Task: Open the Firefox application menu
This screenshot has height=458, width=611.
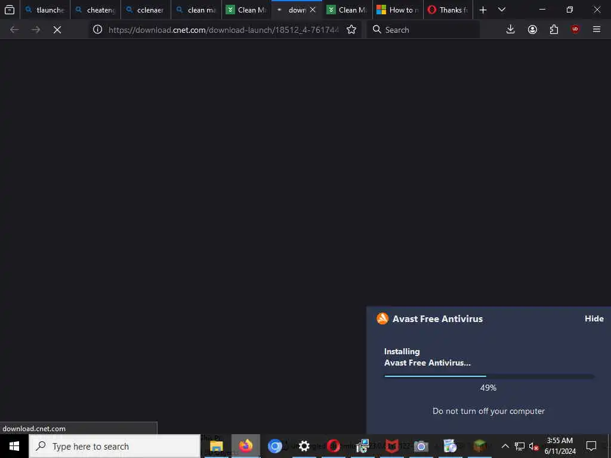Action: coord(597,30)
